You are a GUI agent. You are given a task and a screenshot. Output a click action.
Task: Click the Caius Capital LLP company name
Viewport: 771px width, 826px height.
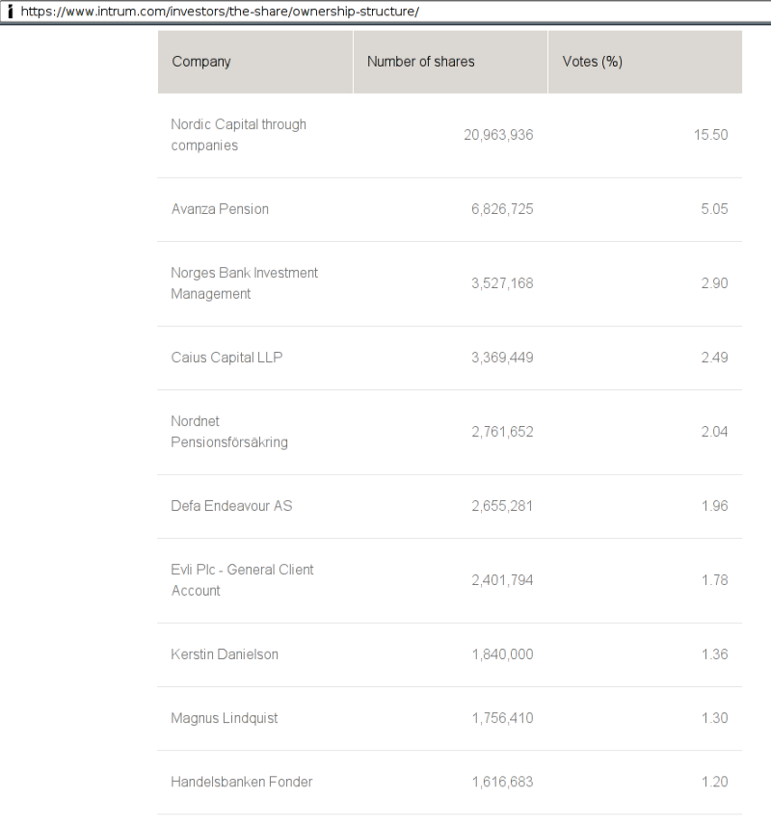[226, 358]
